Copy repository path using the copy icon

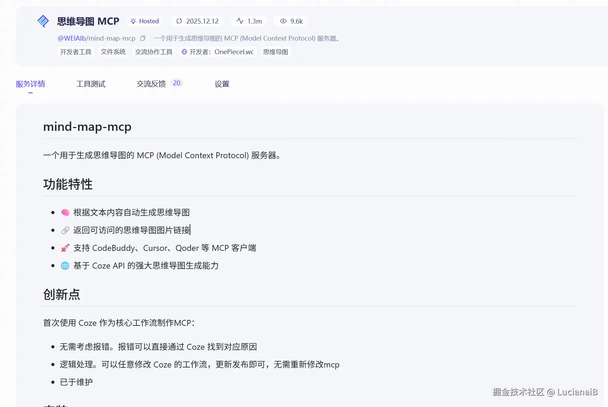142,38
